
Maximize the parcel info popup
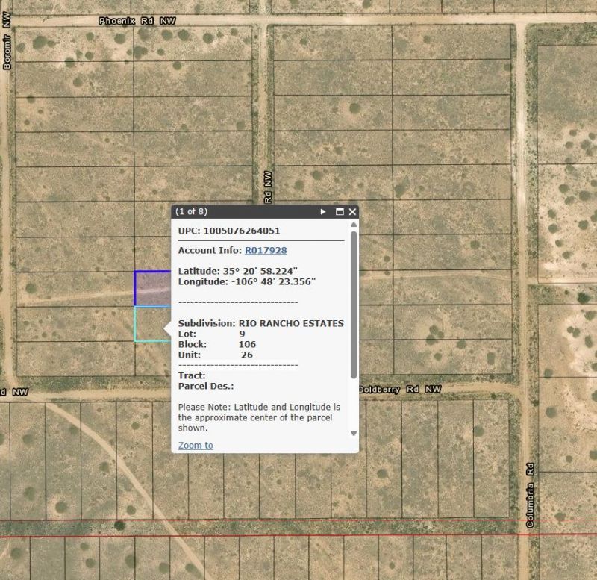pos(340,212)
